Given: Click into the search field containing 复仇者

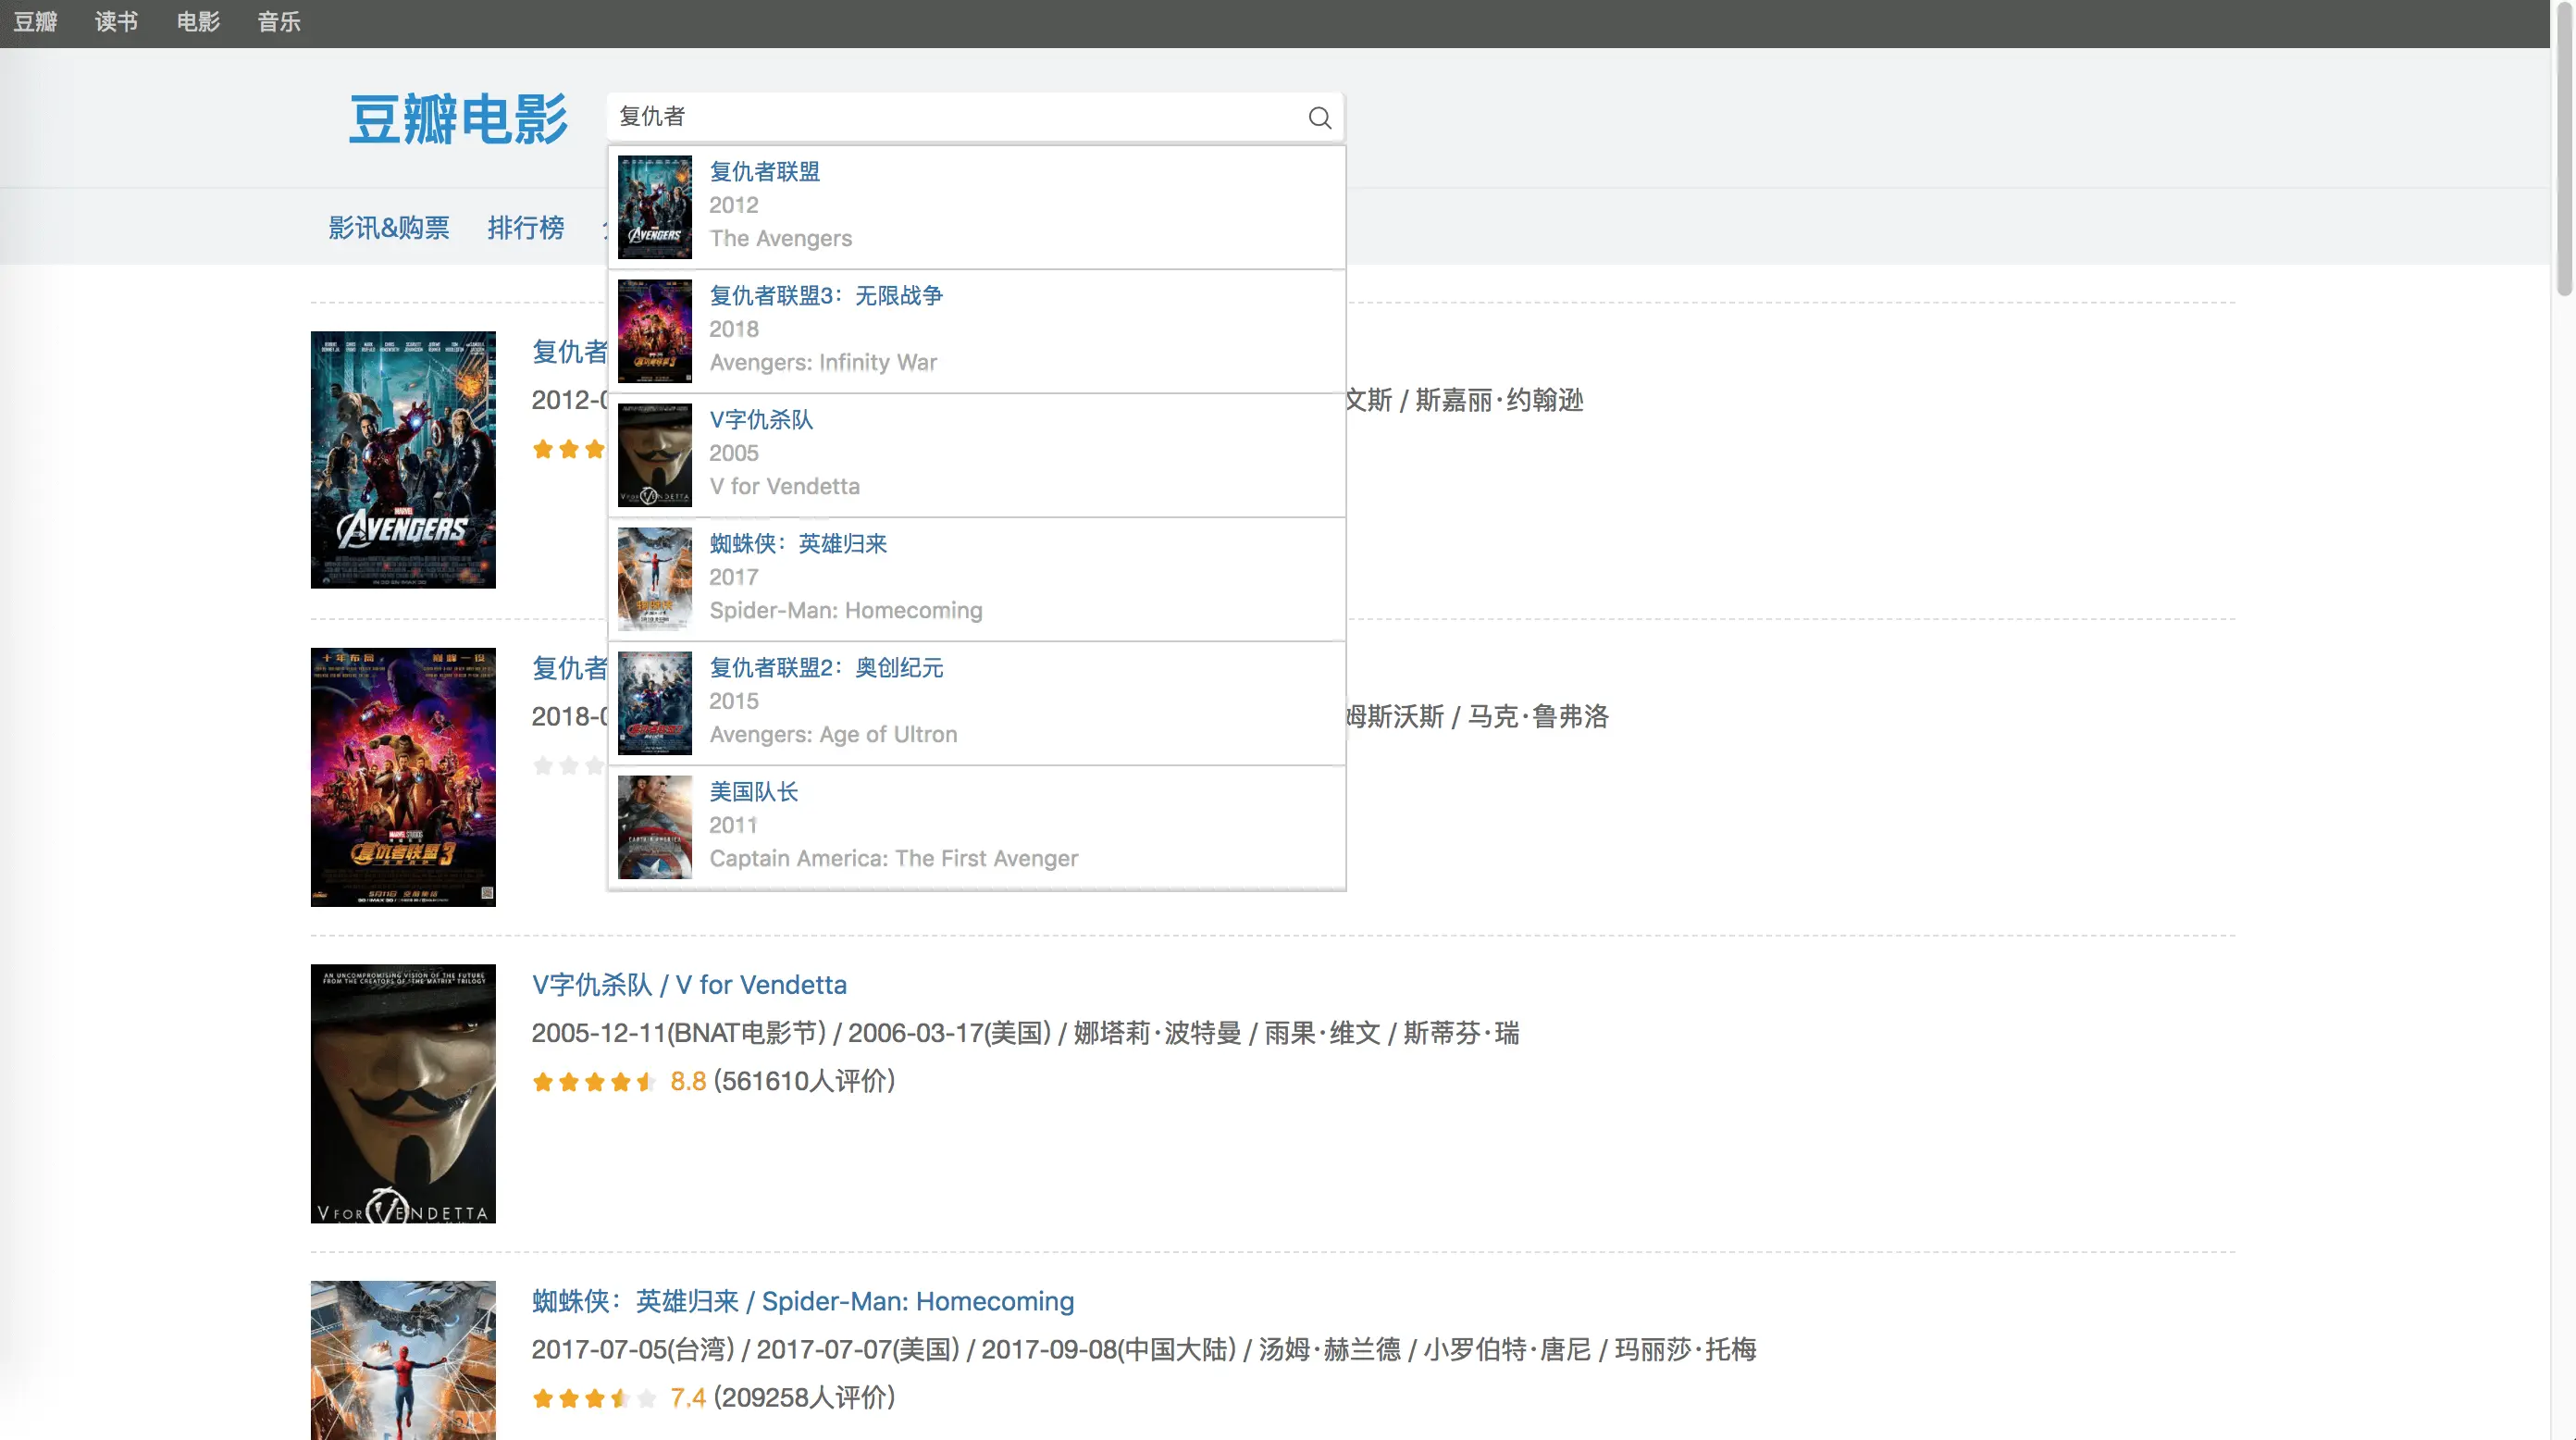Looking at the screenshot, I should pos(950,117).
